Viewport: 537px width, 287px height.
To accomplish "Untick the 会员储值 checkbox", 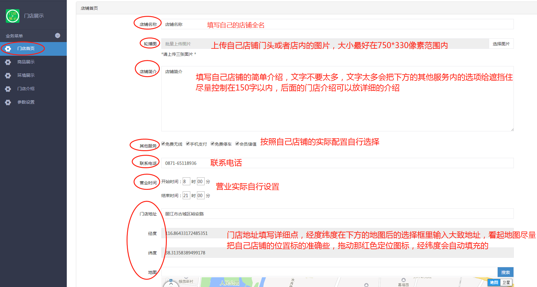I will pos(237,144).
